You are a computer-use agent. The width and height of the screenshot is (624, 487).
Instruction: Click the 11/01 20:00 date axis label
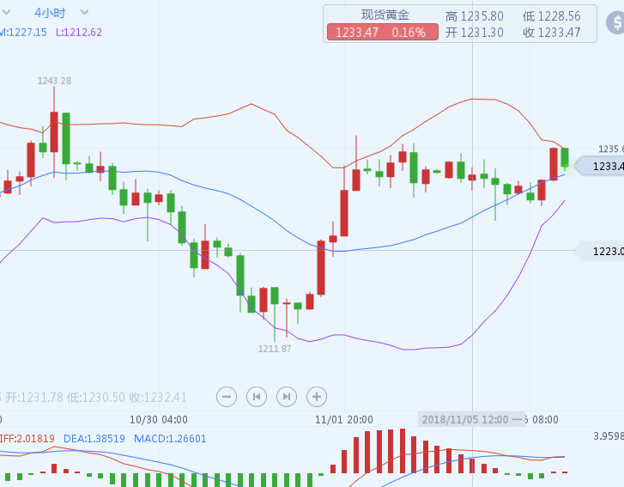(343, 419)
